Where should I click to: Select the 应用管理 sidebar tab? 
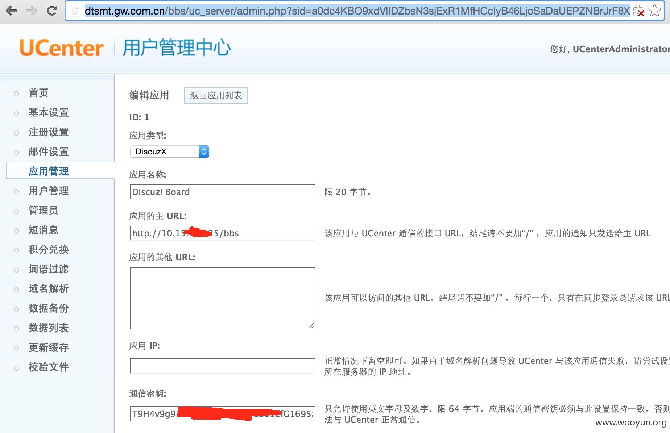click(60, 171)
